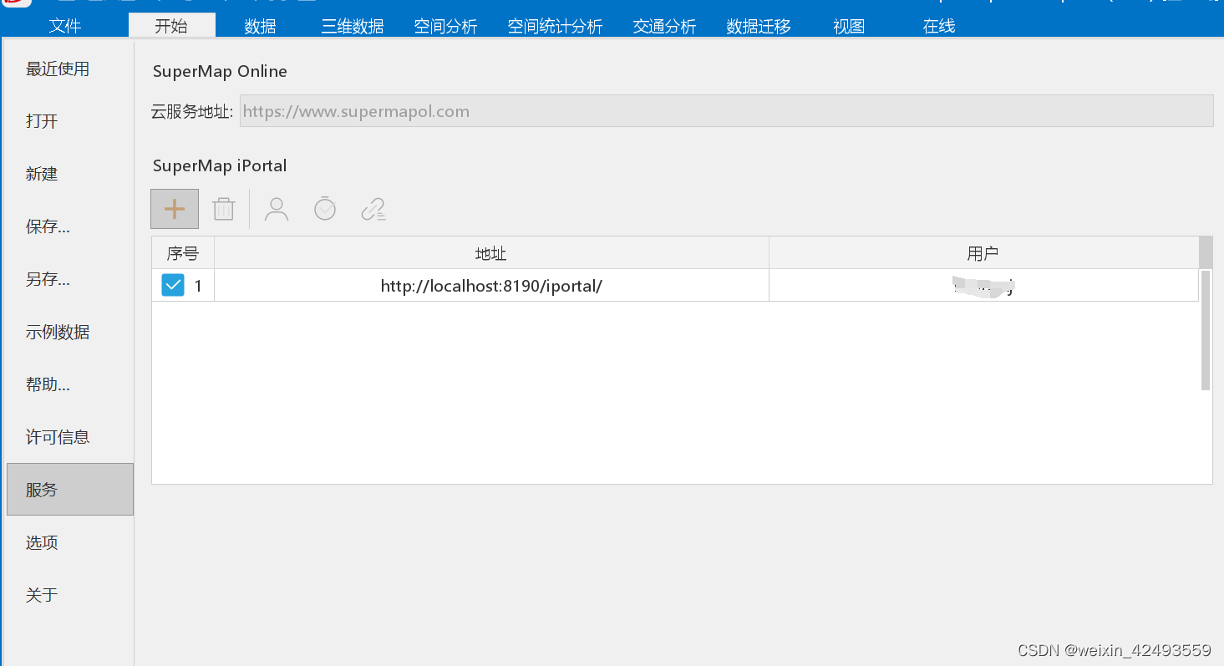Image resolution: width=1224 pixels, height=666 pixels.
Task: Click the table's vertical scrollbar
Action: (x=1206, y=330)
